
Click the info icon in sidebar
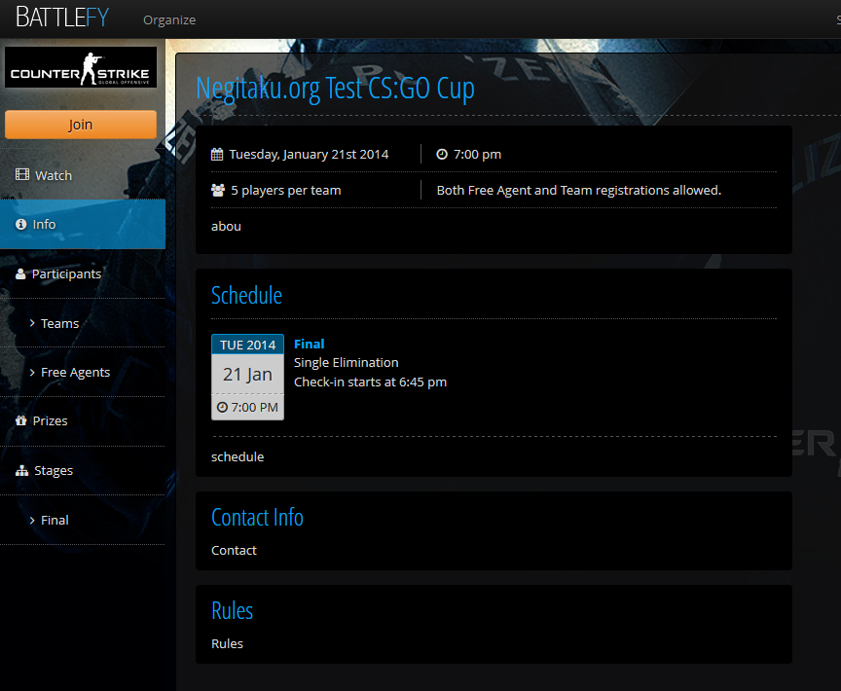pos(20,224)
